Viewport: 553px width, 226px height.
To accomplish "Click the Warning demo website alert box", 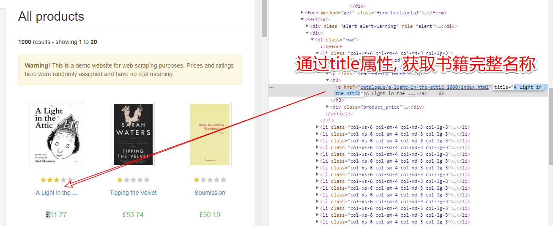I will 130,70.
